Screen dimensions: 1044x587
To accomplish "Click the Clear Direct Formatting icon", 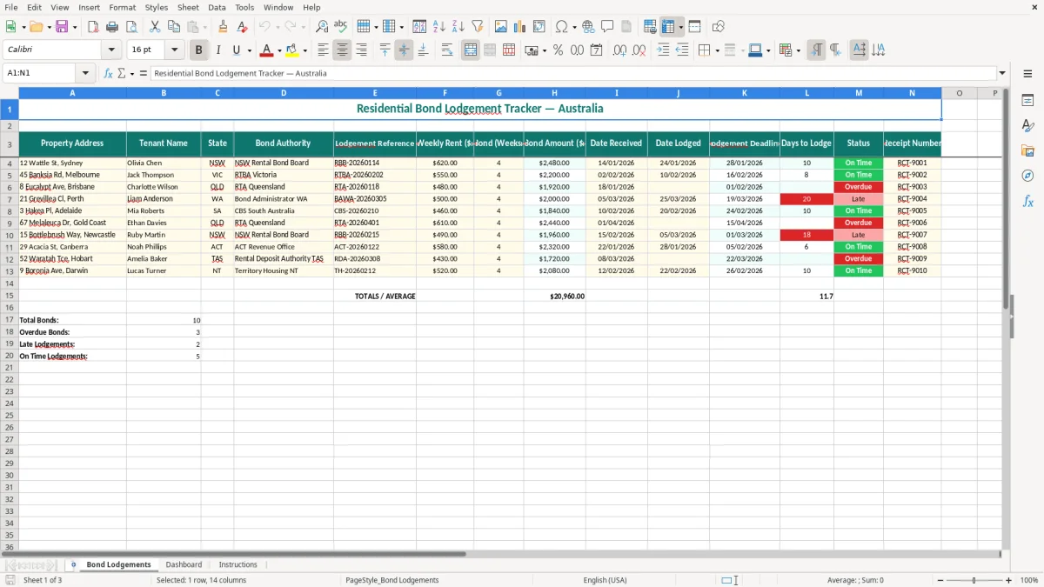I will [x=242, y=27].
